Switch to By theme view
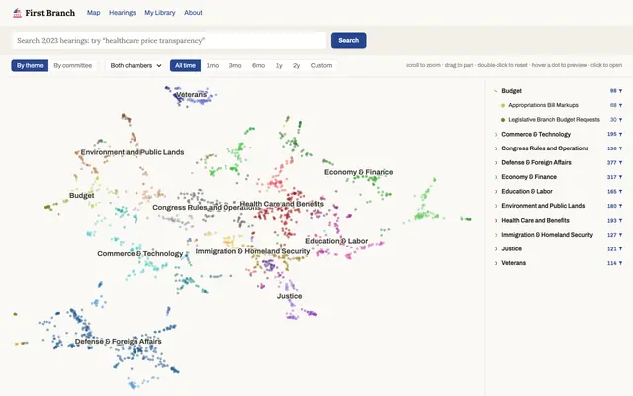 [x=30, y=66]
